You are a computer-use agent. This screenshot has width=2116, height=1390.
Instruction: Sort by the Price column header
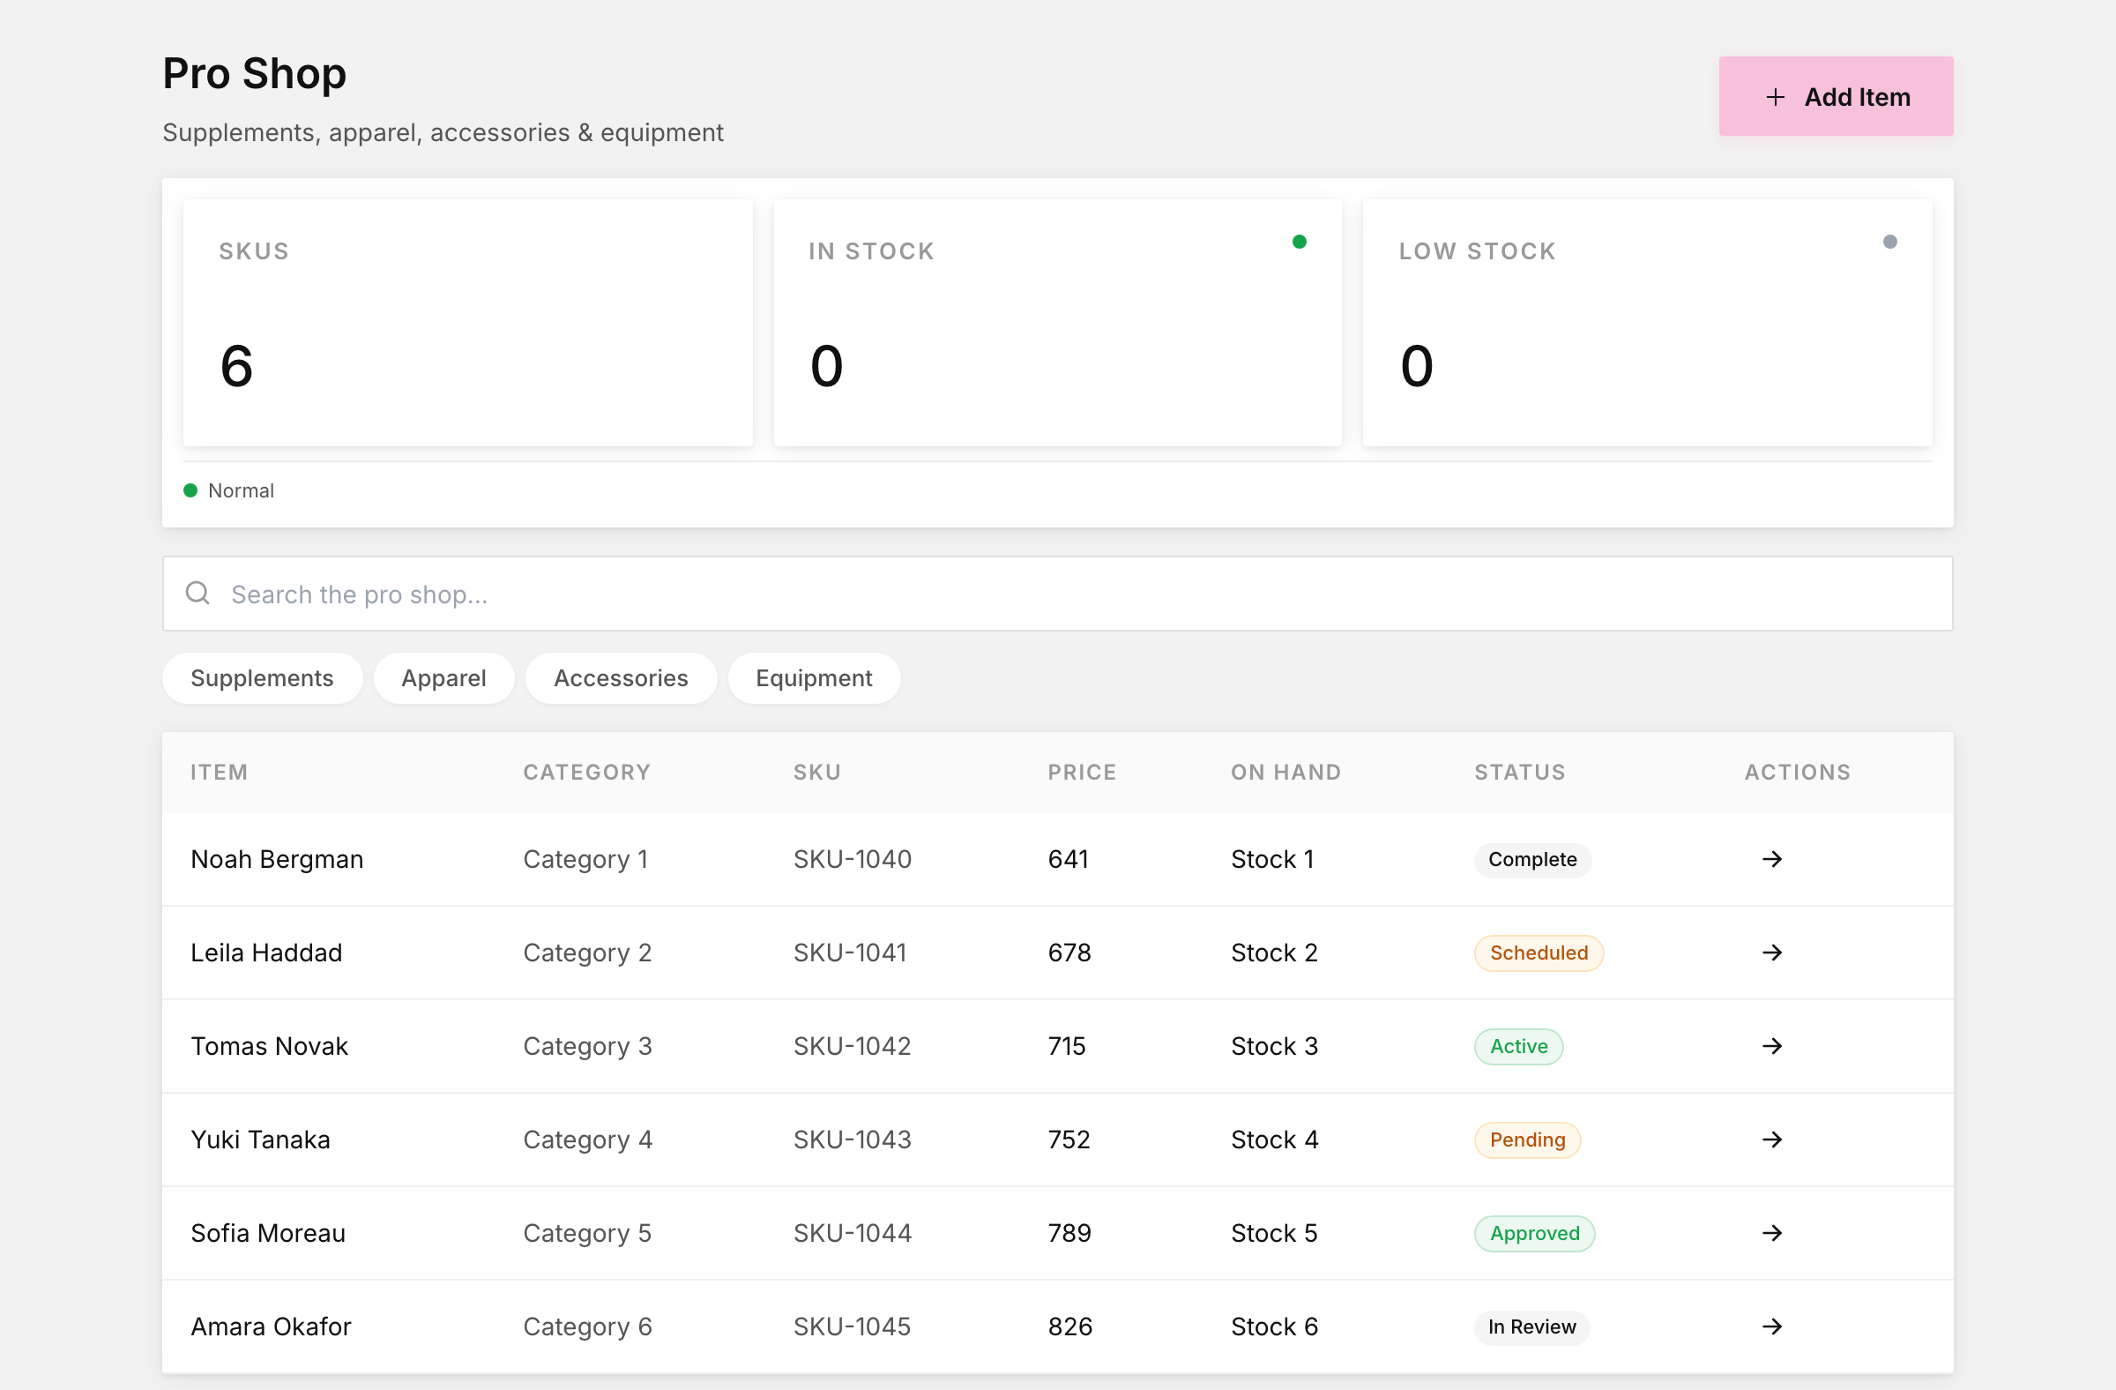click(x=1081, y=772)
